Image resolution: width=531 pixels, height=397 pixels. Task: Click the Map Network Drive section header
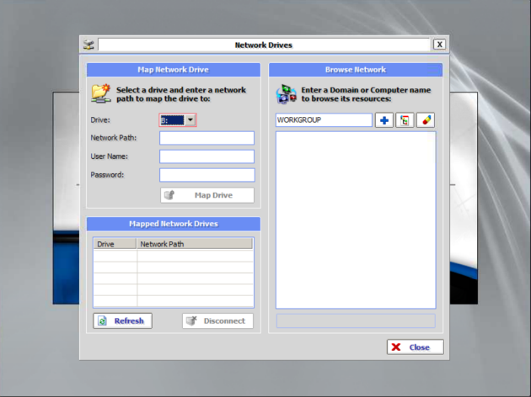coord(174,70)
